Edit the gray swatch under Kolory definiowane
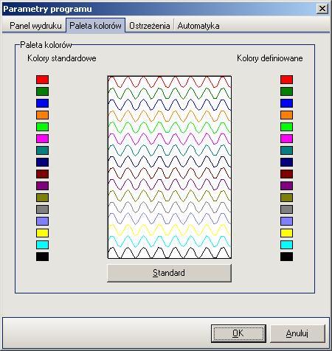 coord(286,209)
